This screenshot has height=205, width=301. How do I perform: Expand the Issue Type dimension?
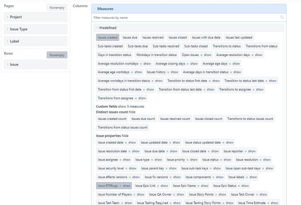tap(8, 29)
